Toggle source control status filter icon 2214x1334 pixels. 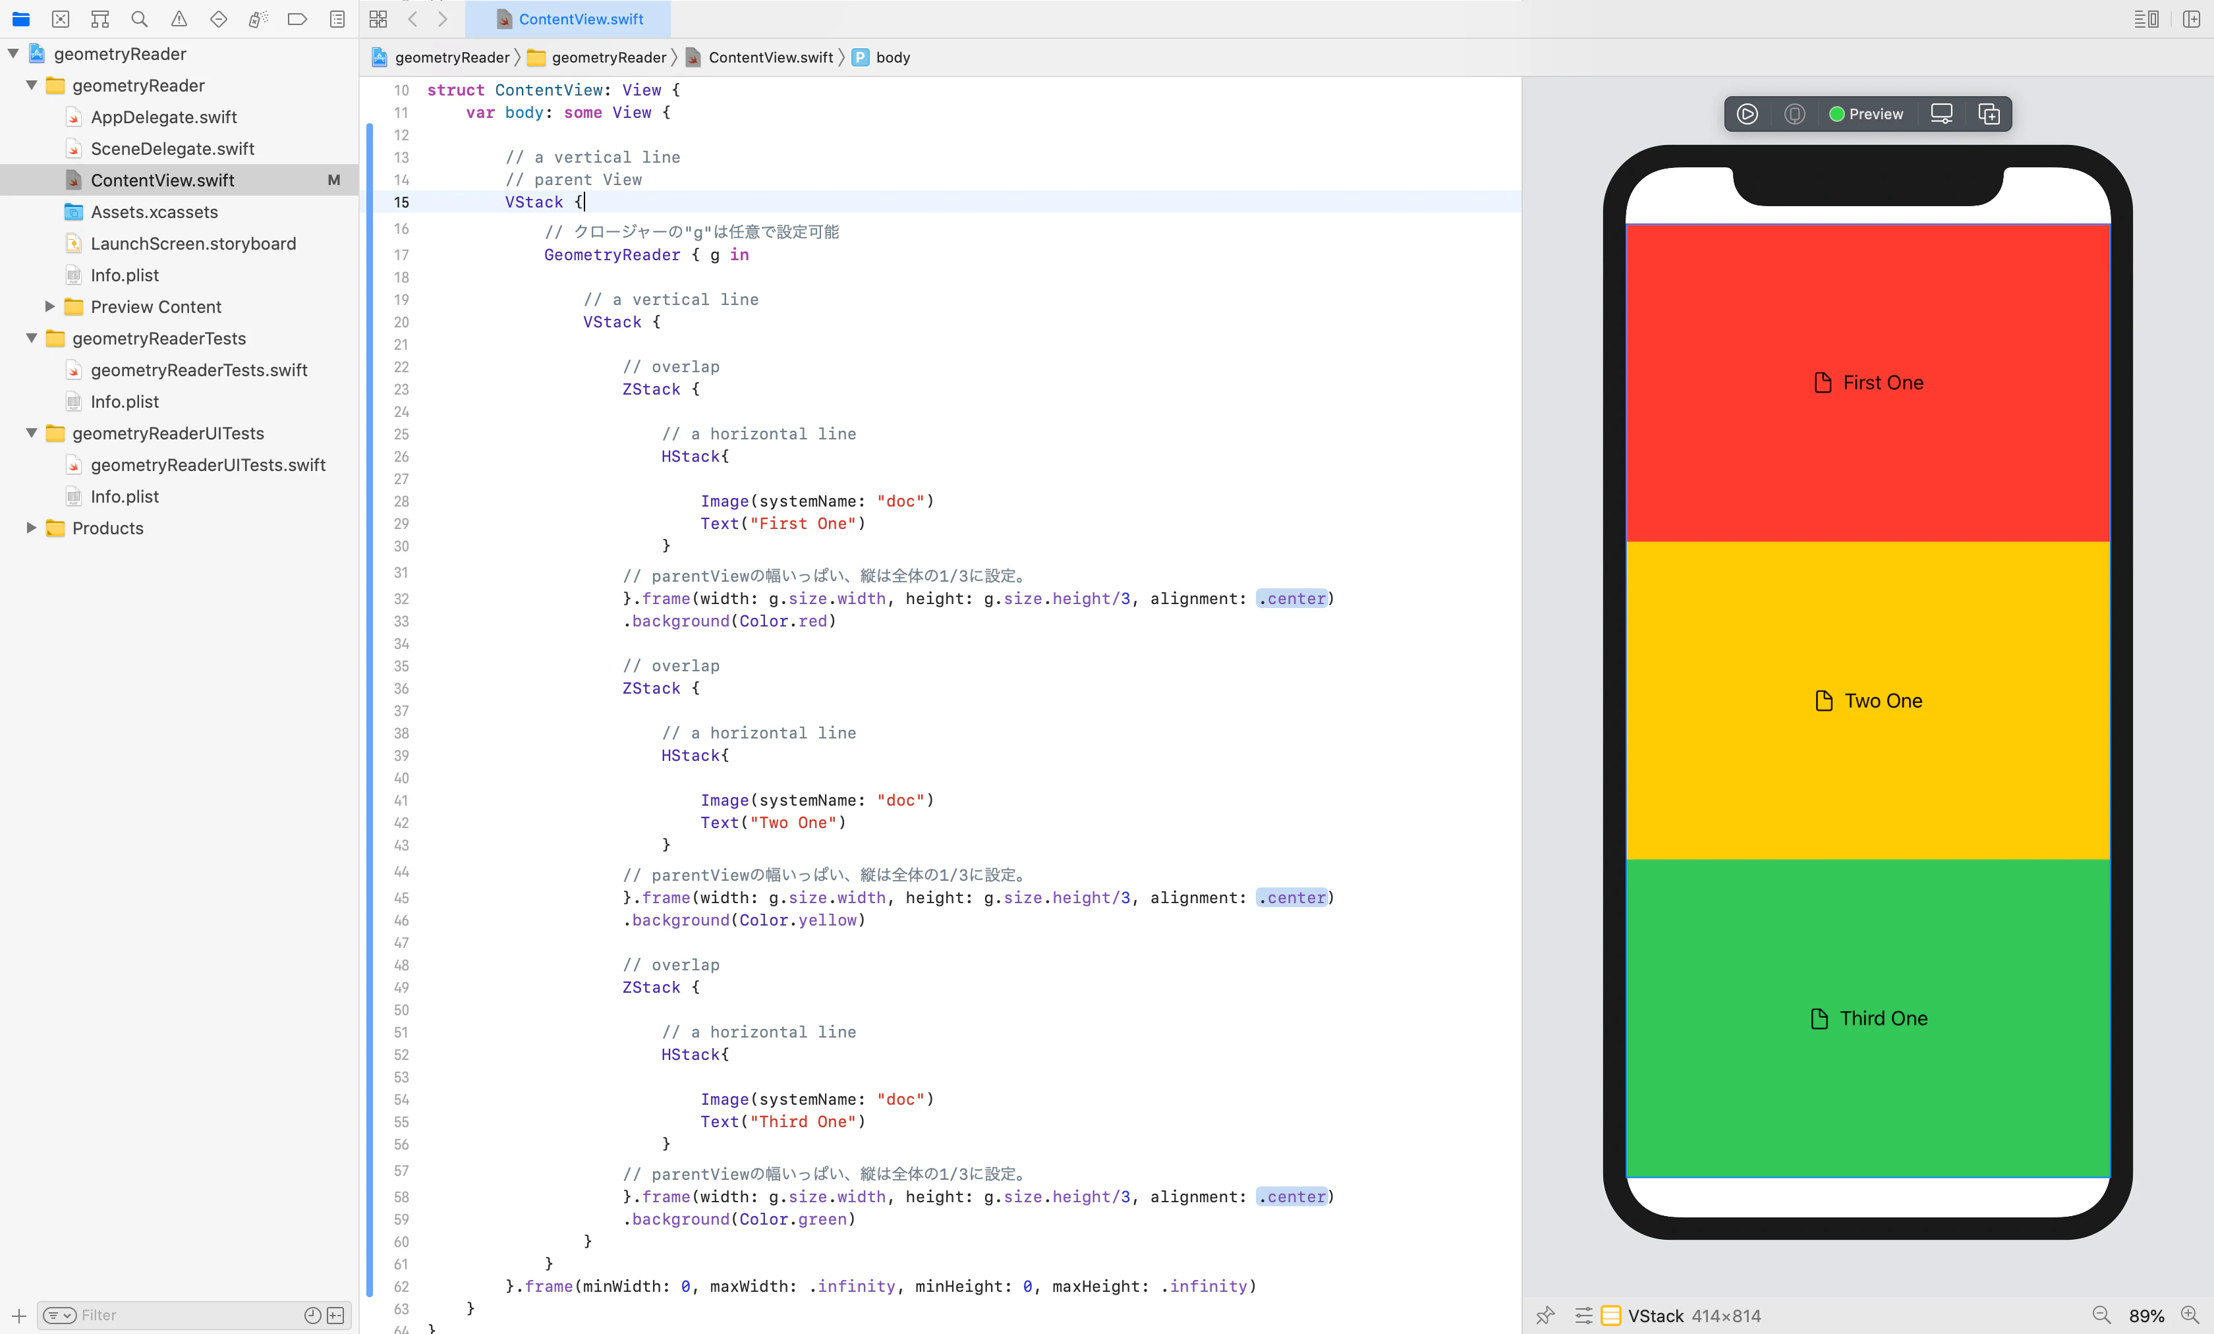click(335, 1315)
